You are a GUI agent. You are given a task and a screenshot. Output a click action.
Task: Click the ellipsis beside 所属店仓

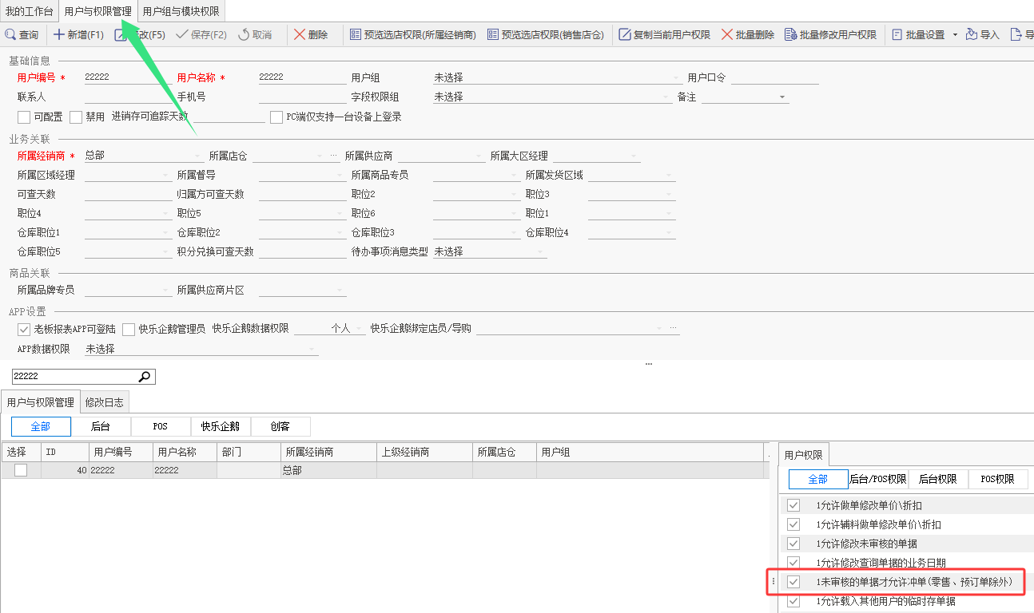(x=333, y=156)
